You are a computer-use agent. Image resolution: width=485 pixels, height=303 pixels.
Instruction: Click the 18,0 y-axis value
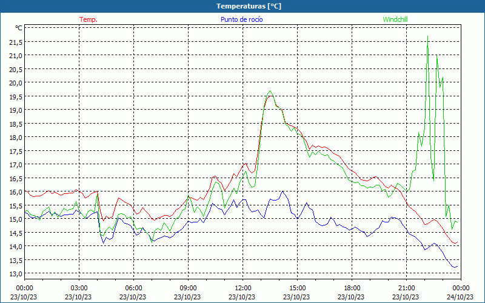[x=16, y=138]
